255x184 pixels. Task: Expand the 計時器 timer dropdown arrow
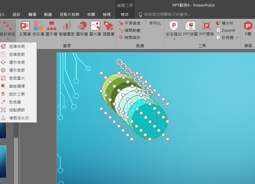pos(237,37)
